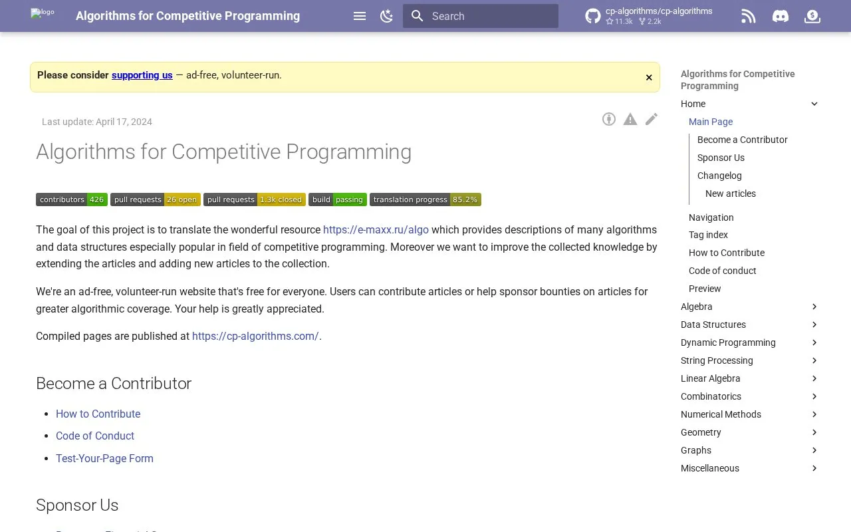Toggle dark mode with the moon icon

386,16
